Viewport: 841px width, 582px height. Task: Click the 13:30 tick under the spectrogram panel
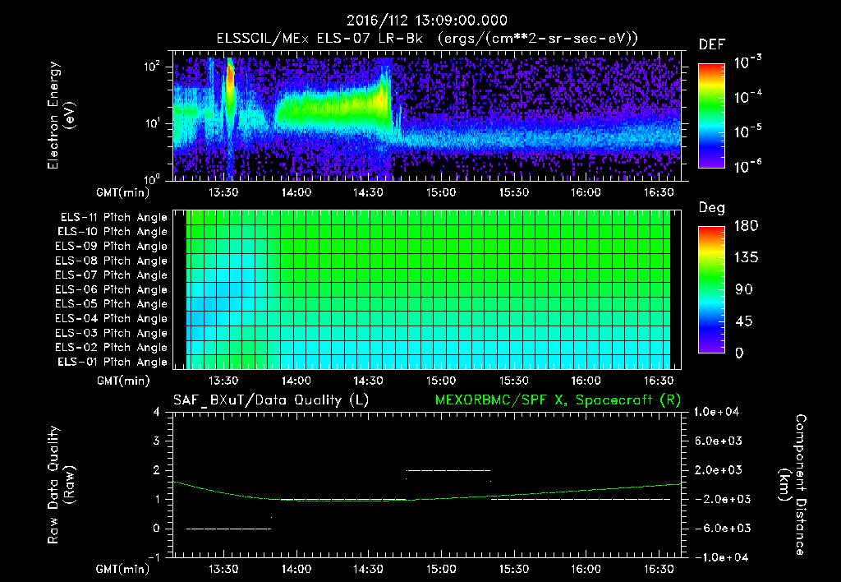pyautogui.click(x=223, y=192)
